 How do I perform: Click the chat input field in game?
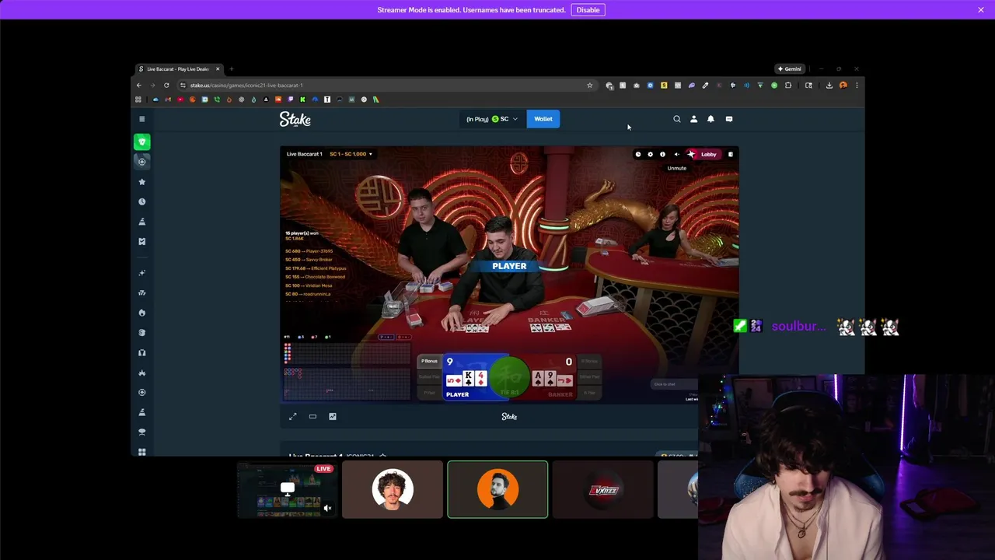coord(673,384)
